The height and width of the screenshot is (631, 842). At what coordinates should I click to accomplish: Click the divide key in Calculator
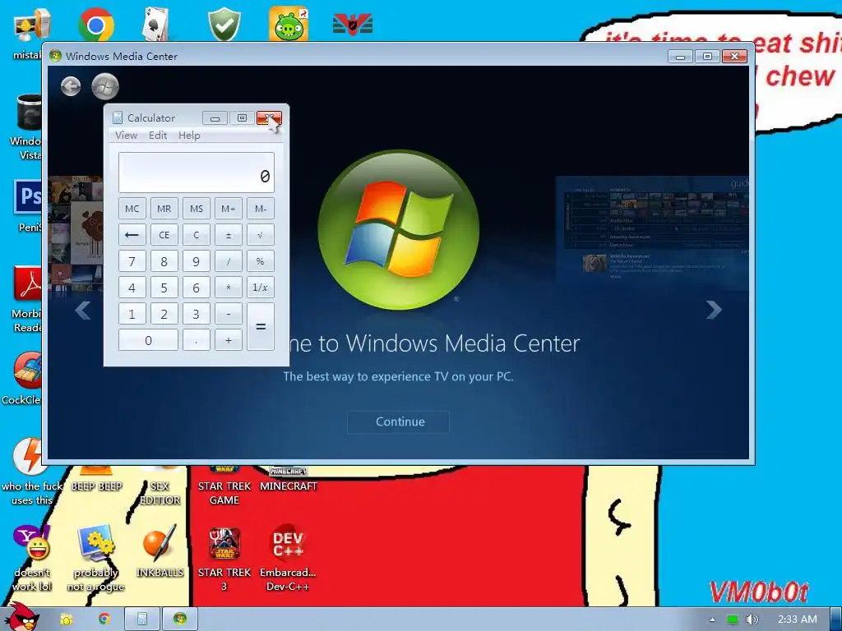pyautogui.click(x=229, y=261)
